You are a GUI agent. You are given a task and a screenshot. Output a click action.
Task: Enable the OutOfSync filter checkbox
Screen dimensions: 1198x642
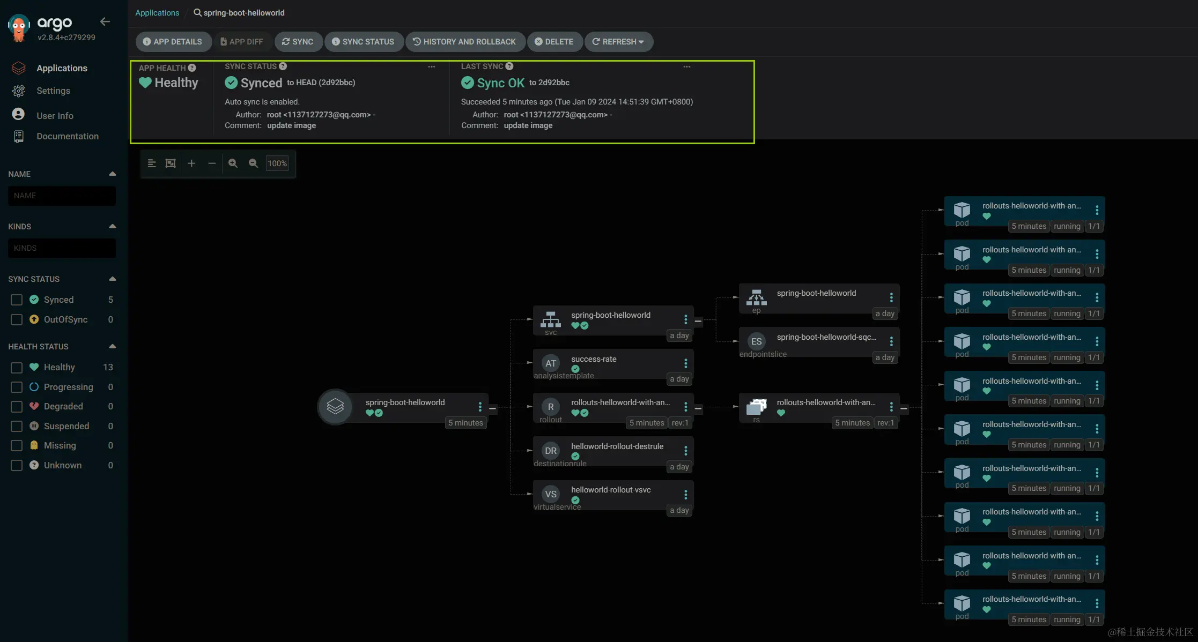coord(17,319)
